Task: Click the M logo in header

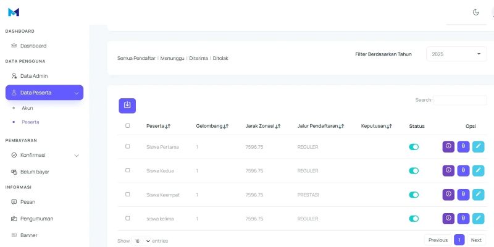Action: click(x=14, y=12)
